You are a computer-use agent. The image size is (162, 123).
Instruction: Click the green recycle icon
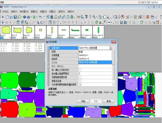72,17
